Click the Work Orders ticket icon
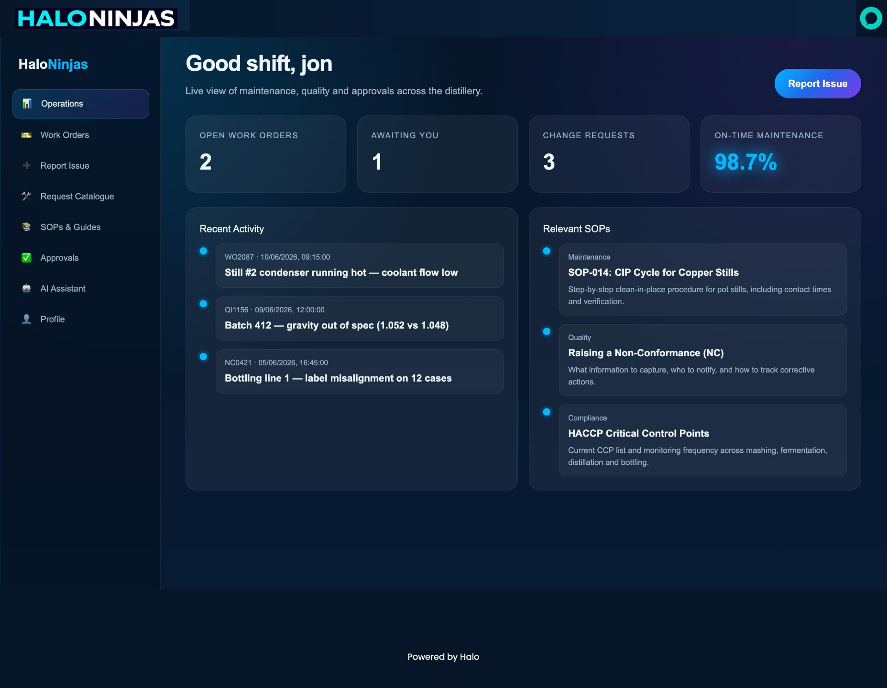 27,135
